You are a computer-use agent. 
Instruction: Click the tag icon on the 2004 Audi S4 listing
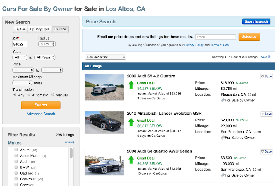click(x=223, y=175)
